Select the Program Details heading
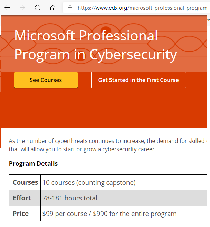This screenshot has width=210, height=227. (x=33, y=164)
